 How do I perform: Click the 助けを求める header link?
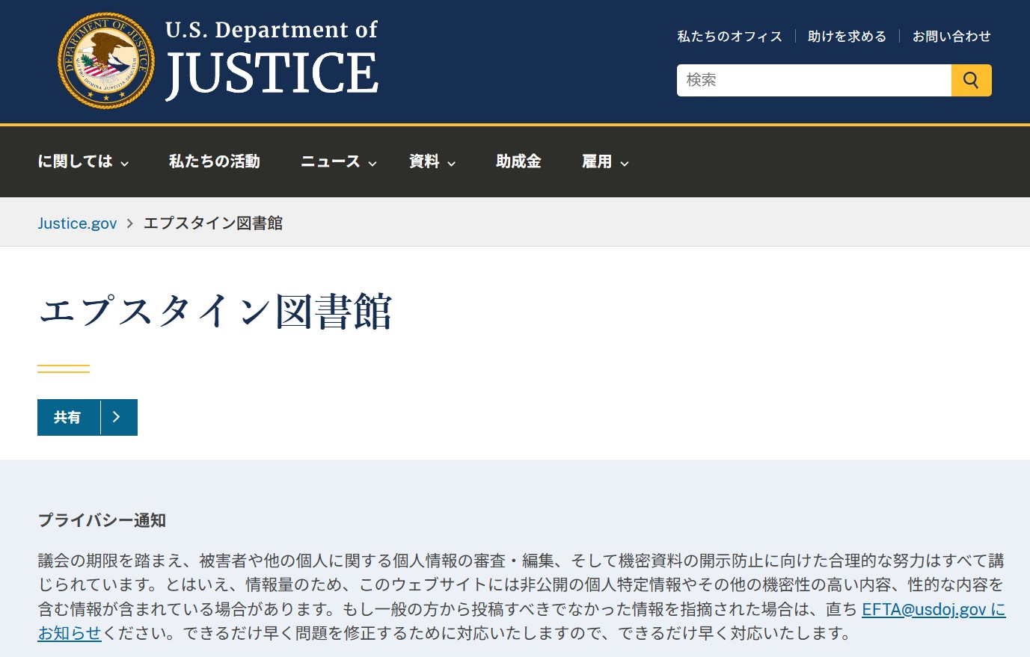click(x=847, y=36)
